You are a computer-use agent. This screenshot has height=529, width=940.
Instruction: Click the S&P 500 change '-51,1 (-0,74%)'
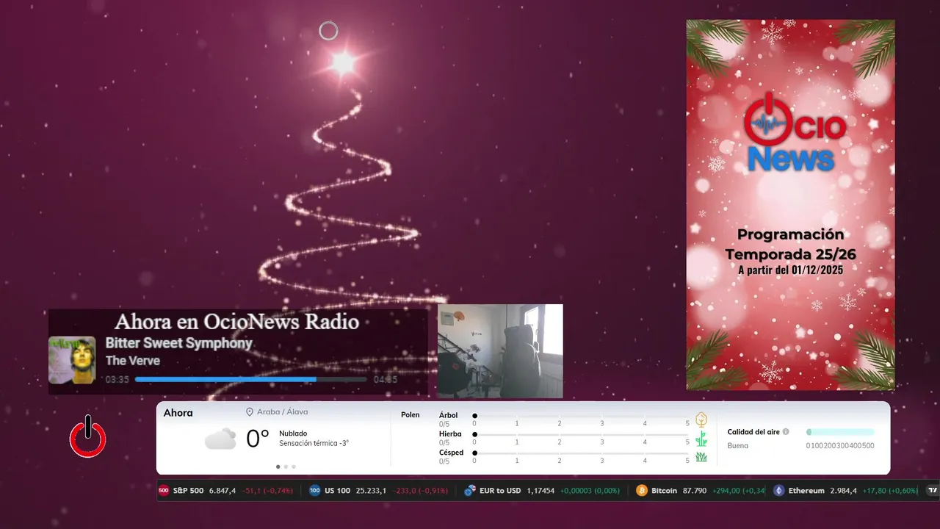[x=268, y=490]
